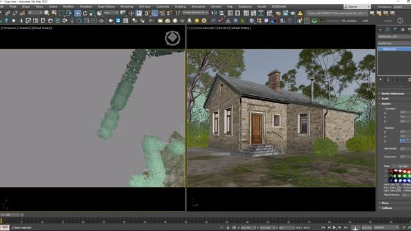Click the Unlink Selection icon

[x=15, y=13]
